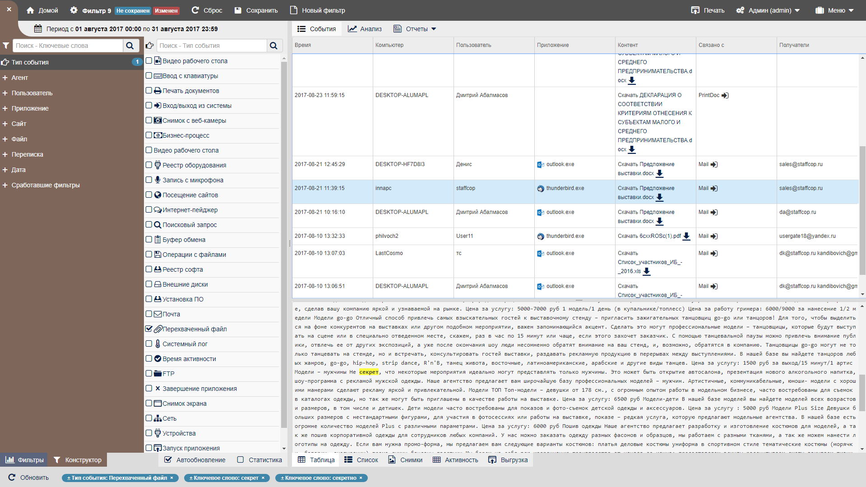Click the Фильтры tab at bottom left

click(x=24, y=460)
